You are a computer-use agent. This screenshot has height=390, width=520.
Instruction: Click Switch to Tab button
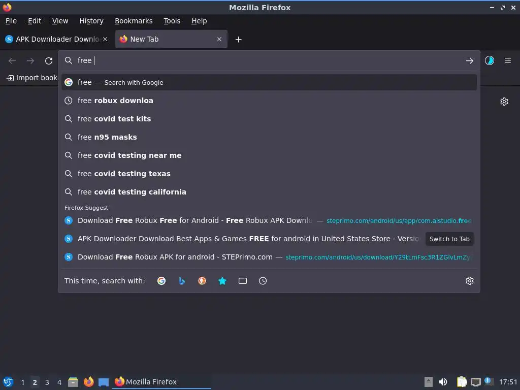[449, 239]
